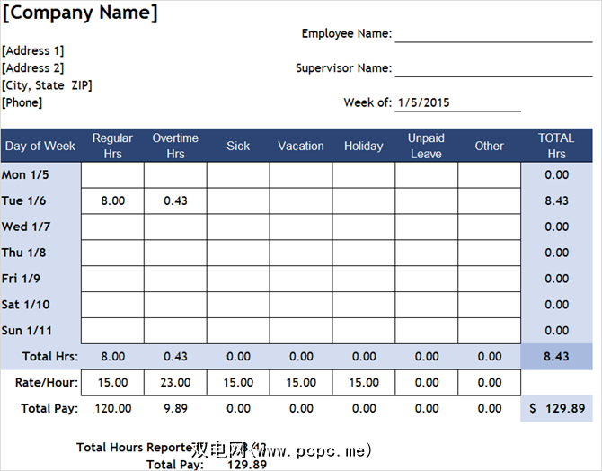Select the Employee Name blank field
The width and height of the screenshot is (602, 471).
[493, 33]
